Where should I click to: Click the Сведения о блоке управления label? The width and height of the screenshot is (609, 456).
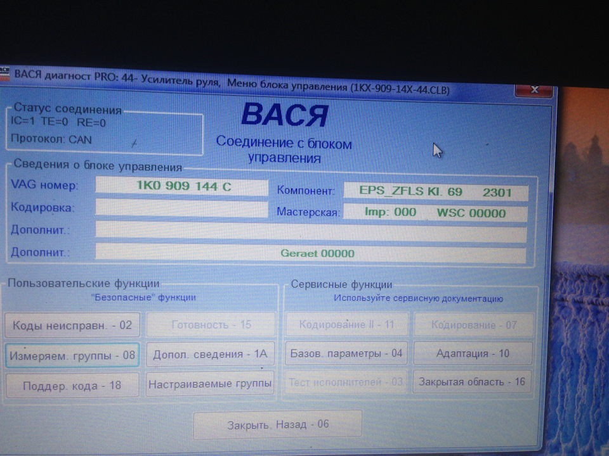pos(98,165)
